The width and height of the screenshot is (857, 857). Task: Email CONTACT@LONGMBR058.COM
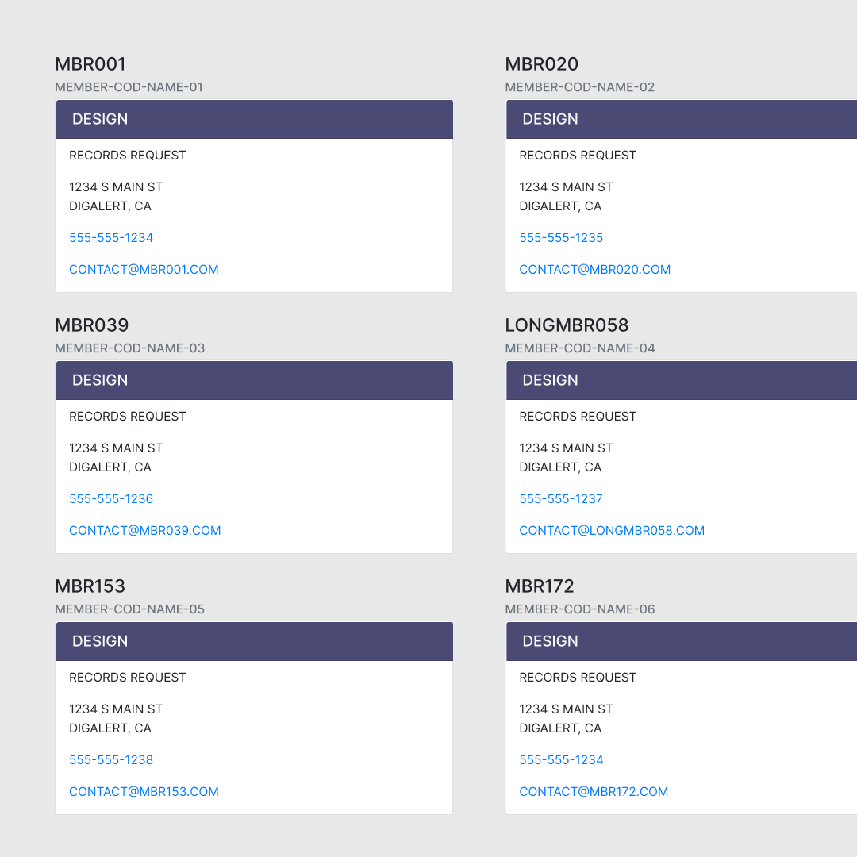click(612, 530)
